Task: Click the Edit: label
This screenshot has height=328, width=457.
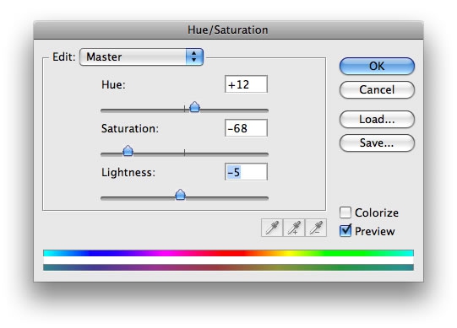Action: 64,56
